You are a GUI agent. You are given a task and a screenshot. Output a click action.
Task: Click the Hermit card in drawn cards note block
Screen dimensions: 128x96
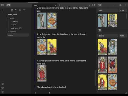[x=42, y=21]
